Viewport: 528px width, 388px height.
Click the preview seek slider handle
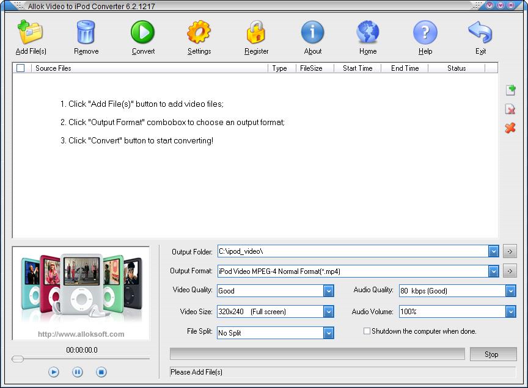pyautogui.click(x=18, y=359)
